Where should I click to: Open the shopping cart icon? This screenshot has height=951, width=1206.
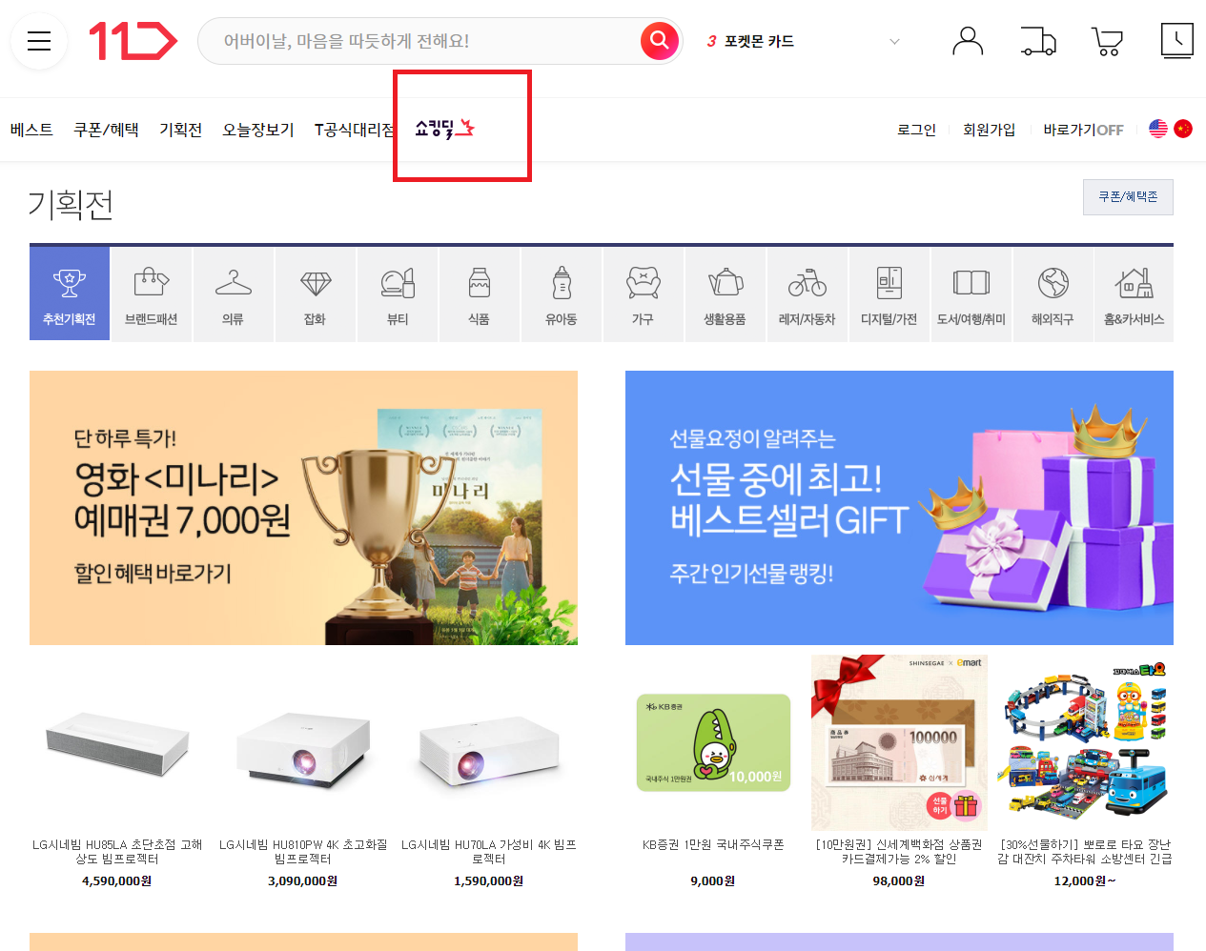coord(1107,41)
